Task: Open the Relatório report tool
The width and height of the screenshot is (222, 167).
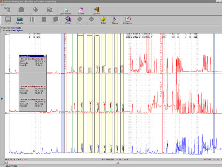Action: point(128,19)
